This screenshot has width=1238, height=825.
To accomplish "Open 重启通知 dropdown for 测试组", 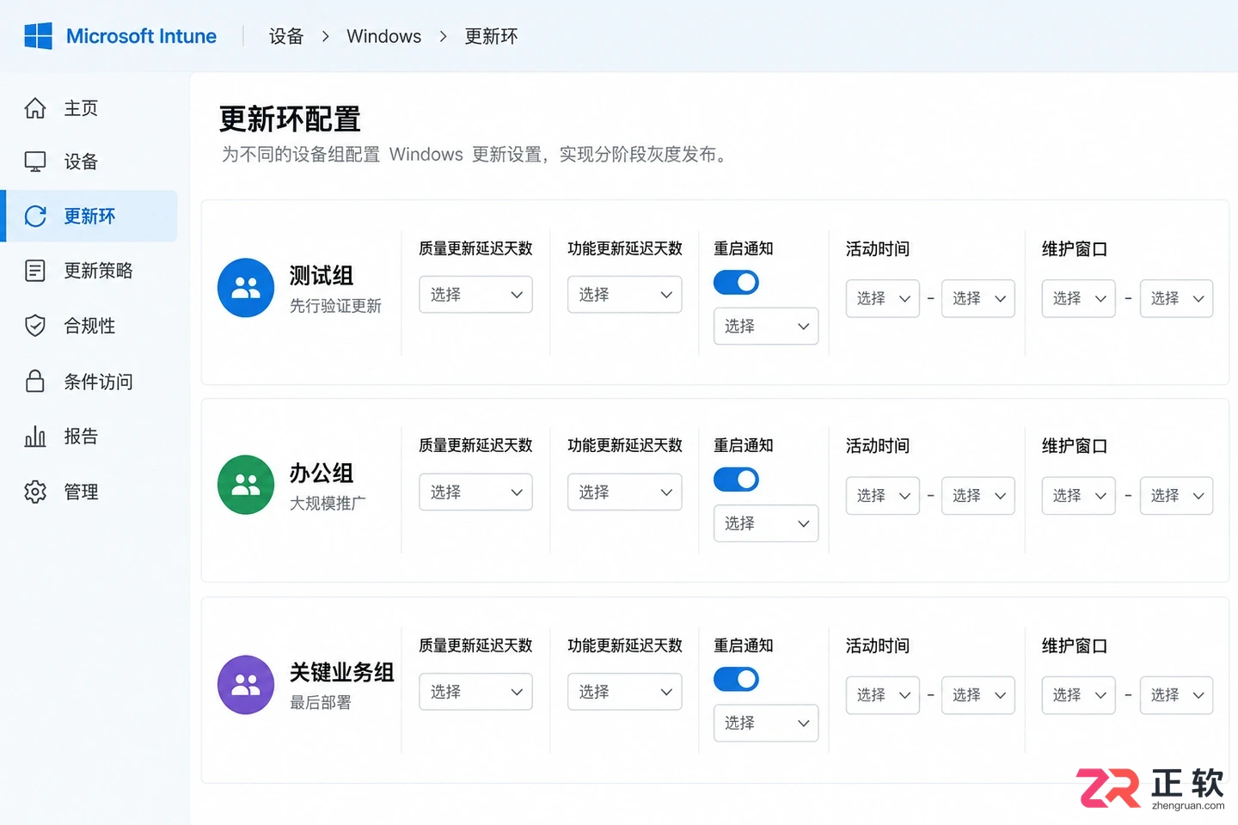I will [x=766, y=327].
